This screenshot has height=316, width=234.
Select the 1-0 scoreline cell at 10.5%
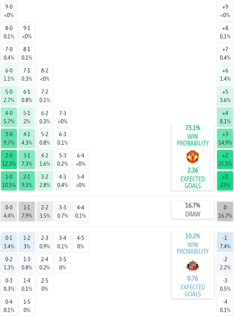click(x=9, y=181)
